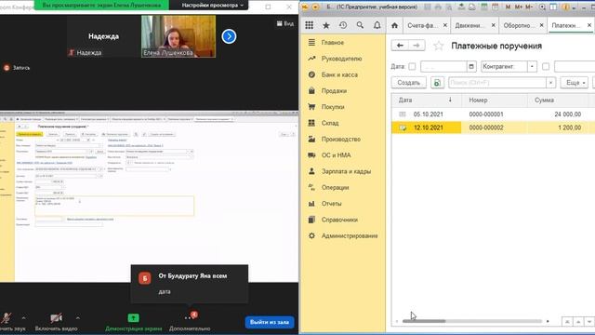Open Дополнительно in Zoom toolbar
This screenshot has height=335, width=595.
pyautogui.click(x=190, y=322)
